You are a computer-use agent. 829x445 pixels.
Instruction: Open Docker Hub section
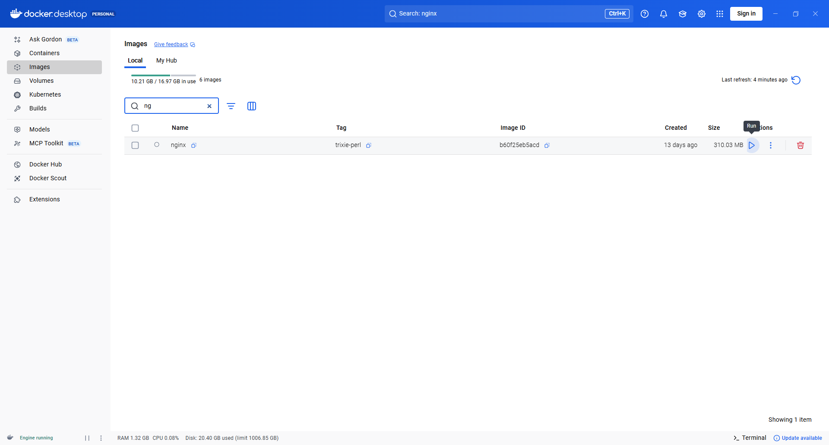54,164
